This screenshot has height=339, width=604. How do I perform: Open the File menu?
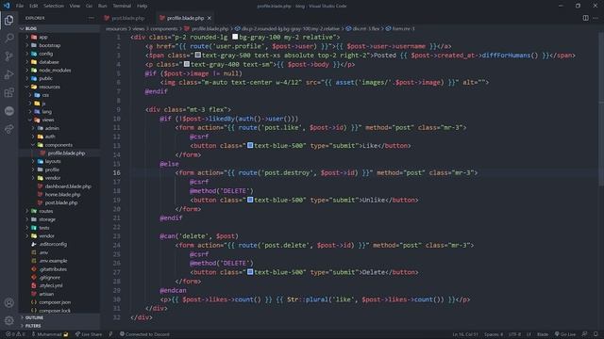coord(20,6)
